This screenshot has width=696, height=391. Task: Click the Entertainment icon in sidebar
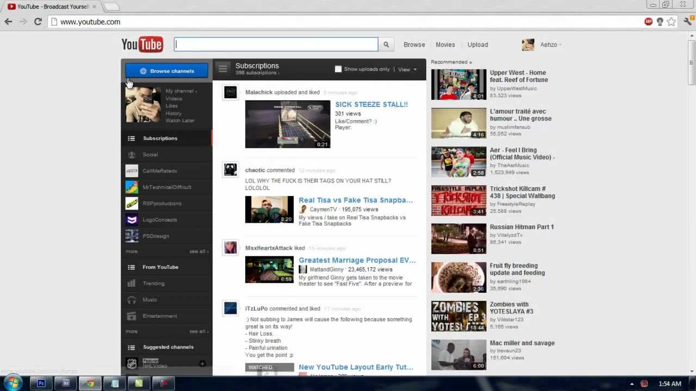pos(132,316)
